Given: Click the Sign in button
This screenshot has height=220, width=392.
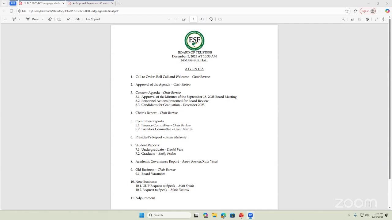Looking at the screenshot, I should pyautogui.click(x=367, y=11).
